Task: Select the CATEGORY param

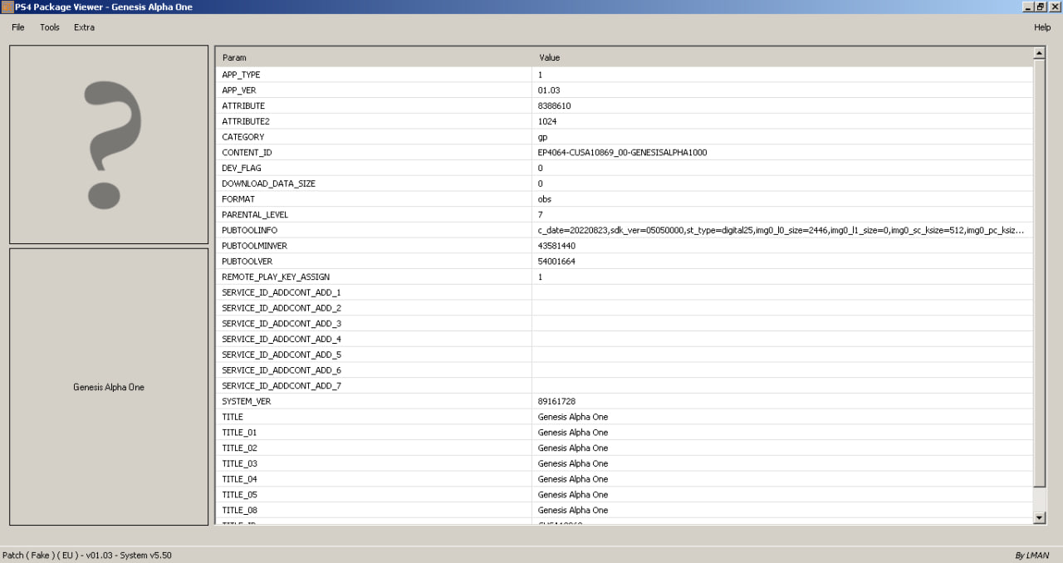Action: [x=374, y=137]
